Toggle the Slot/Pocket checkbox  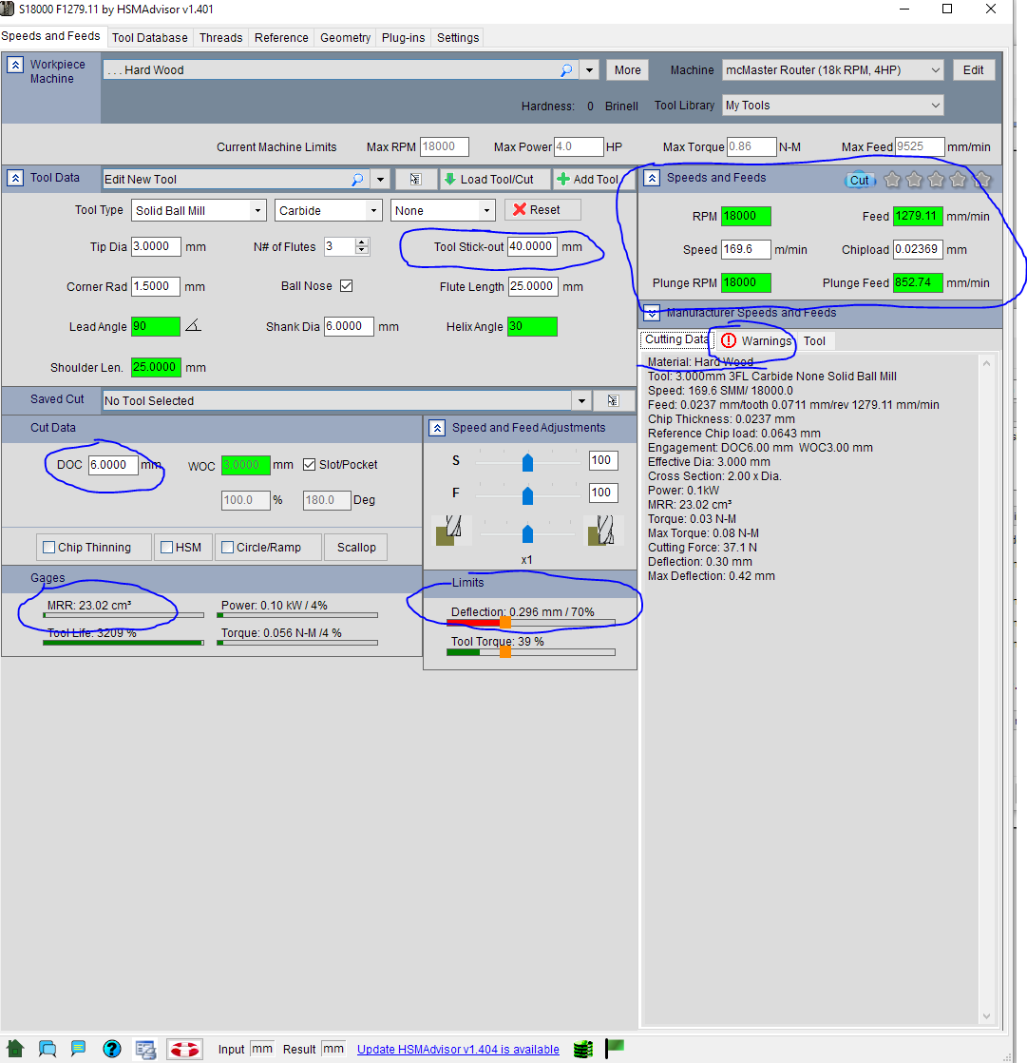click(310, 465)
